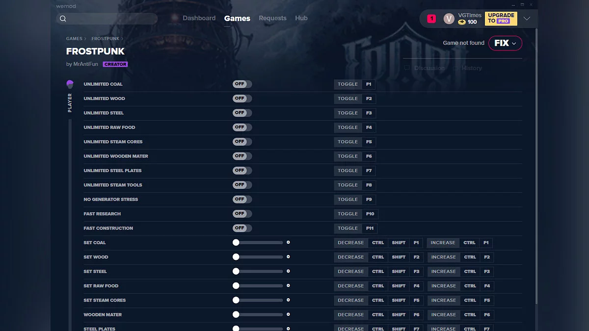
Task: Click the search magnifier icon
Action: [x=63, y=18]
